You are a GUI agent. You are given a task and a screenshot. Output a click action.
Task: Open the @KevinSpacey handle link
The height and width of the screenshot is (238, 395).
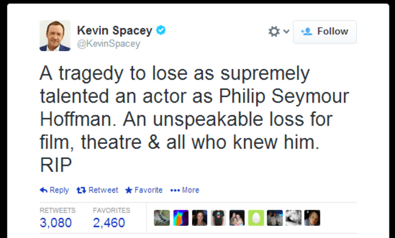tap(109, 44)
